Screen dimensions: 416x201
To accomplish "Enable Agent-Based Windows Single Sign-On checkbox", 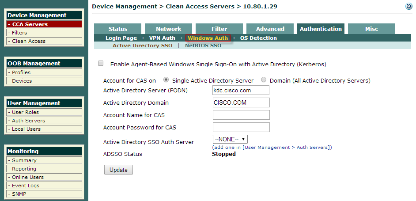I will tap(101, 63).
